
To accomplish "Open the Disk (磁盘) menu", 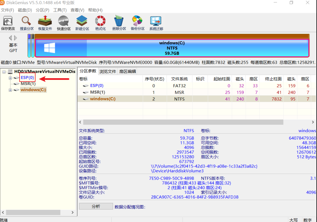I will (x=25, y=10).
